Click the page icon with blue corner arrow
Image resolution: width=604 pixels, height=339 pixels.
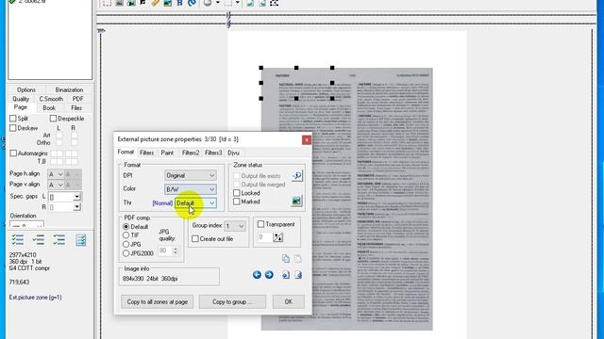(285, 275)
